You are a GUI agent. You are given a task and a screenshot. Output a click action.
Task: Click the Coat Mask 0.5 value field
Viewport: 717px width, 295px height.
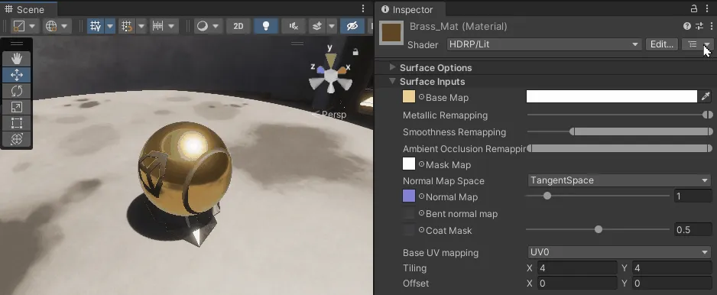point(693,229)
